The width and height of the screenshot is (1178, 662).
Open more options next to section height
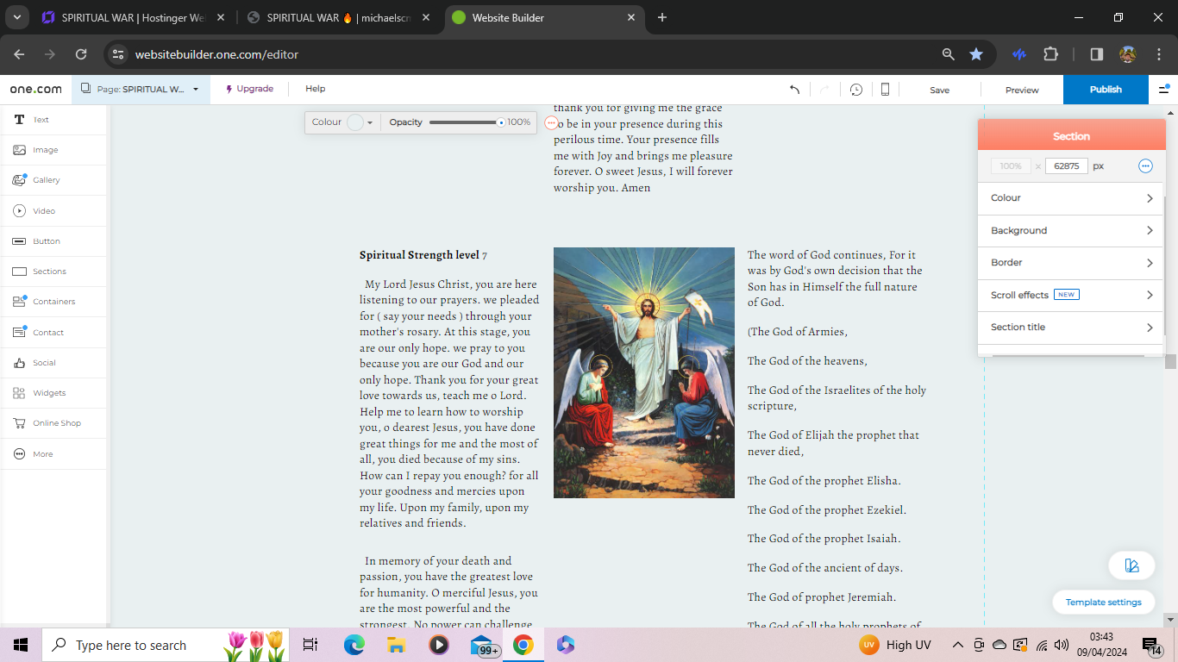tap(1145, 166)
